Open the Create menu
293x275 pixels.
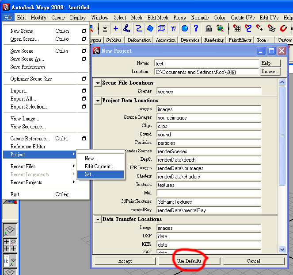tap(58, 18)
